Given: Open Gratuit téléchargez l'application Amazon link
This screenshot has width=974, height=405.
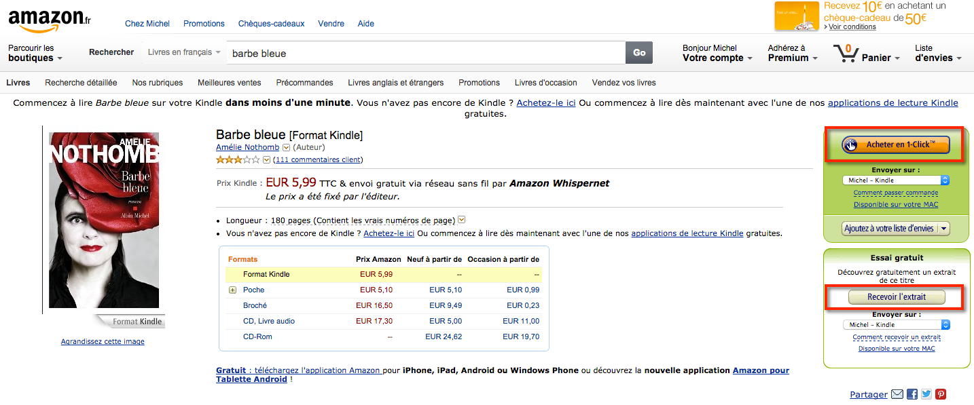Looking at the screenshot, I should [299, 370].
